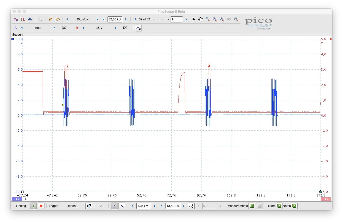The width and height of the screenshot is (343, 223).
Task: Open the 20 µs/div timebase dropdown
Action: [82, 19]
